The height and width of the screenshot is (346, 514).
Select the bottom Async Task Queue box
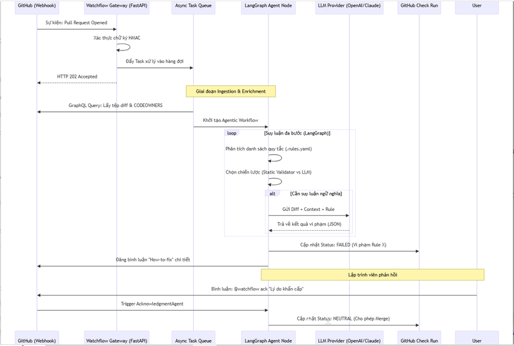193,338
